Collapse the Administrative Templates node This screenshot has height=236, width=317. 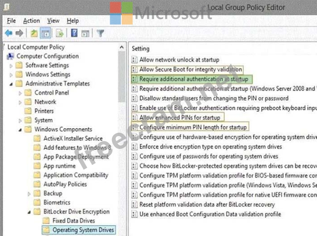pyautogui.click(x=11, y=84)
